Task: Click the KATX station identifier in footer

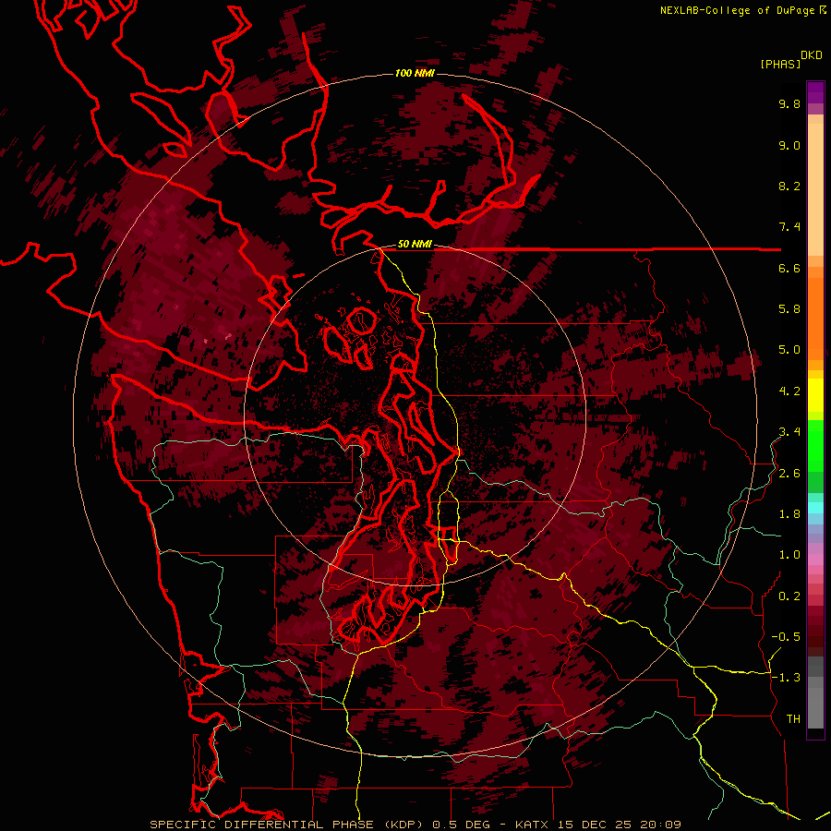Action: [x=532, y=825]
